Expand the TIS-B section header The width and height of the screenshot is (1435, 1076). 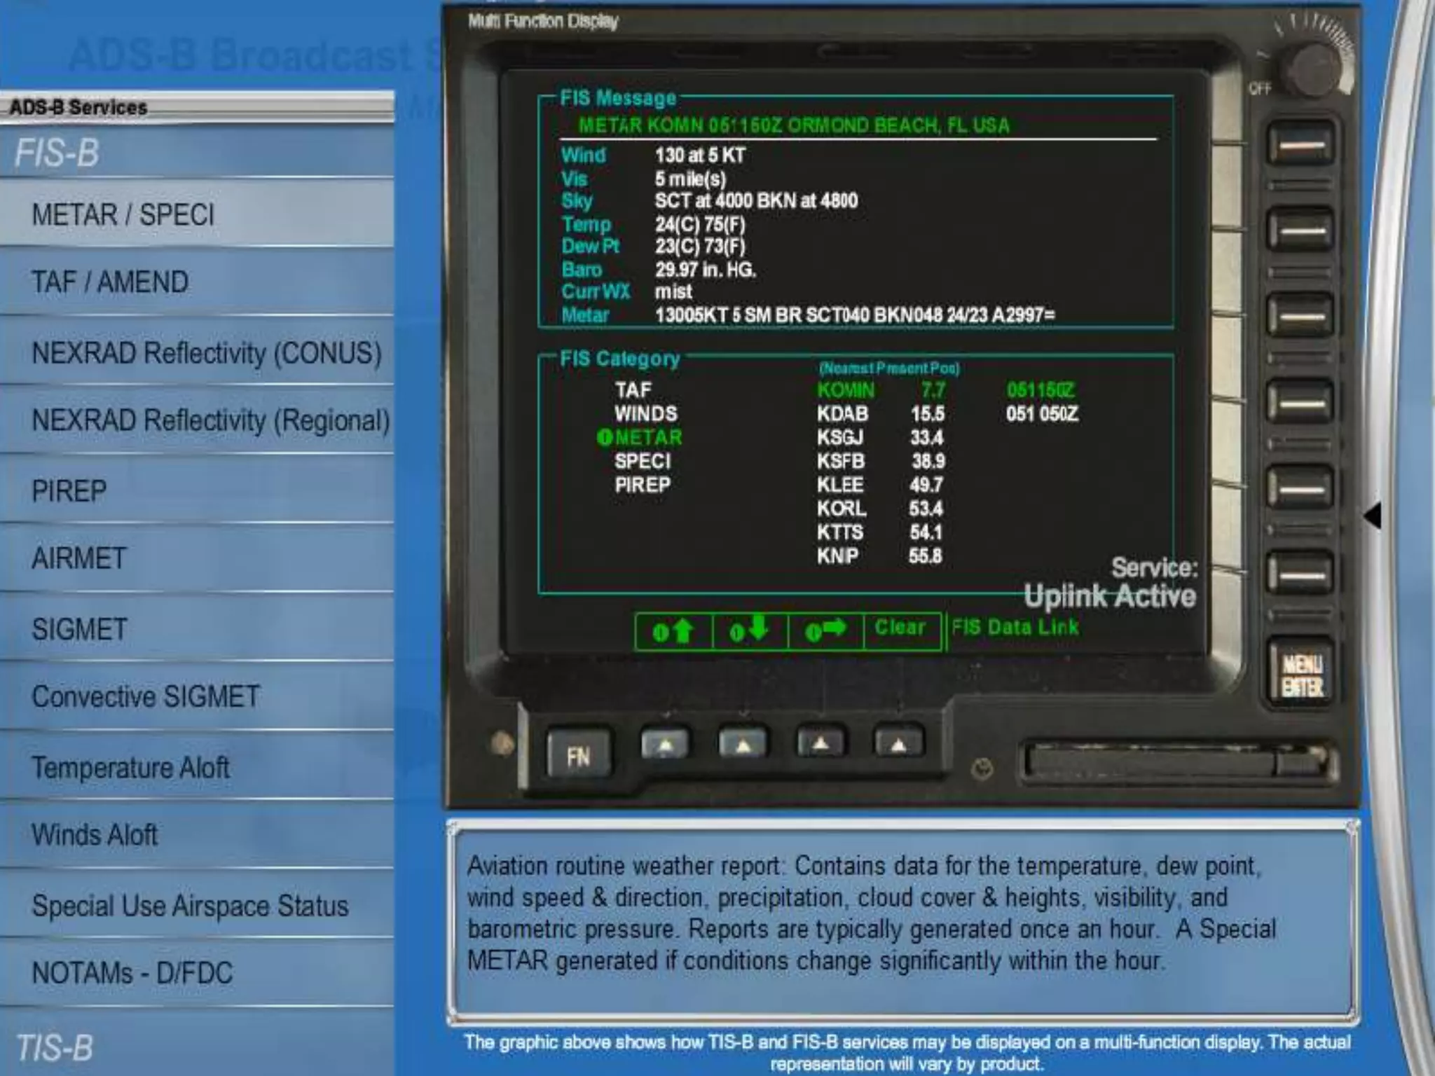tap(55, 1048)
